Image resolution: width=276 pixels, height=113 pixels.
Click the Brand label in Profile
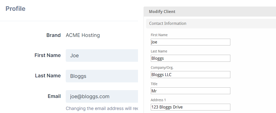click(x=53, y=35)
